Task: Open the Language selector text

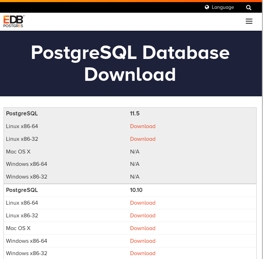Action: click(x=222, y=7)
